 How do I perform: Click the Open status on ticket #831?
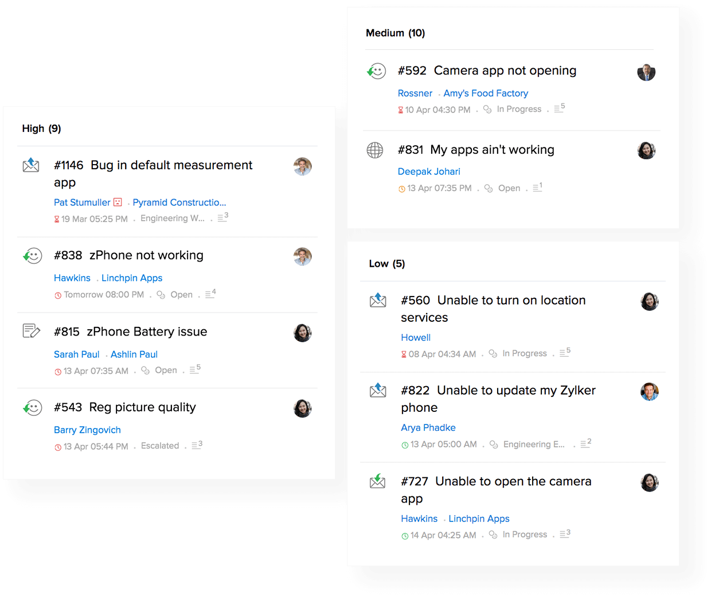[x=509, y=188]
